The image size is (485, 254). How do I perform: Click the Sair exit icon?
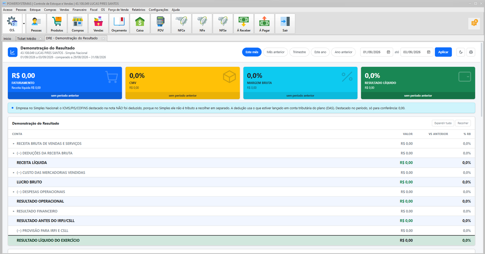(285, 24)
